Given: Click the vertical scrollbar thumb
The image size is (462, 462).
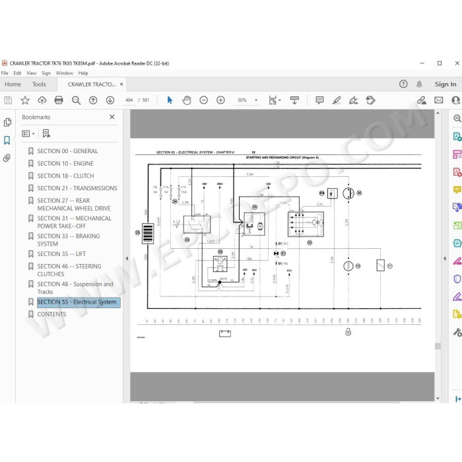Looking at the screenshot, I should tap(438, 346).
